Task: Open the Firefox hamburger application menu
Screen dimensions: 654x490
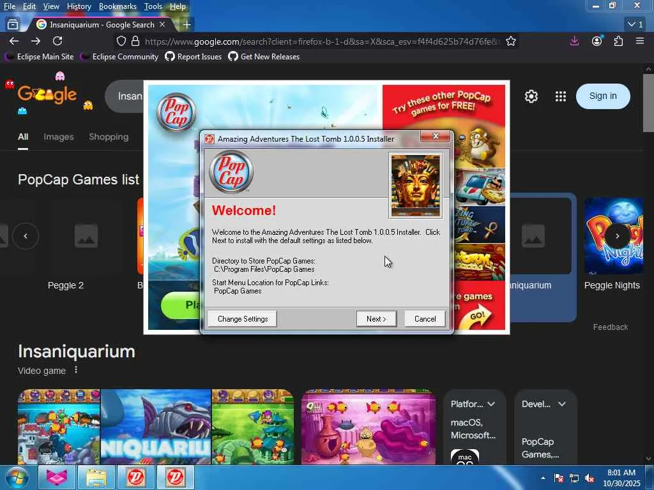Action: (x=640, y=41)
